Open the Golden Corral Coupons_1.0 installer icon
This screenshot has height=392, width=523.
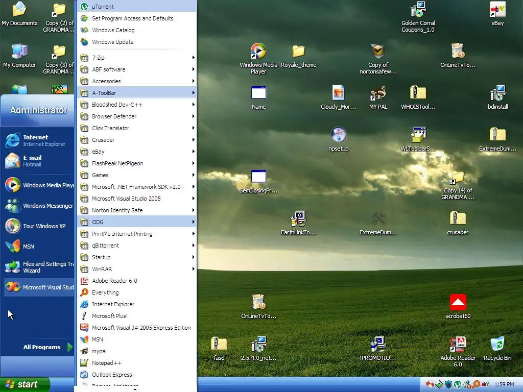coord(418,17)
